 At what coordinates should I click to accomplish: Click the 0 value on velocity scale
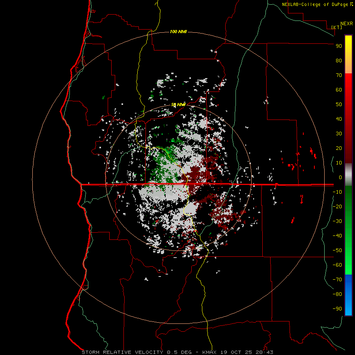click(340, 177)
